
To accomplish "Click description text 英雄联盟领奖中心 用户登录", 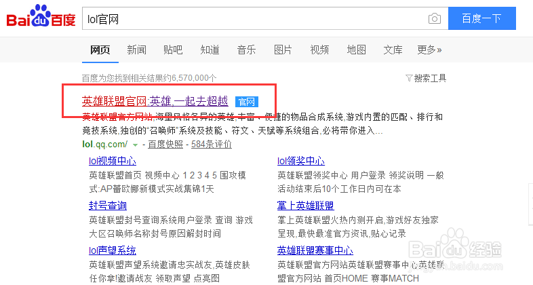I will tap(332, 176).
